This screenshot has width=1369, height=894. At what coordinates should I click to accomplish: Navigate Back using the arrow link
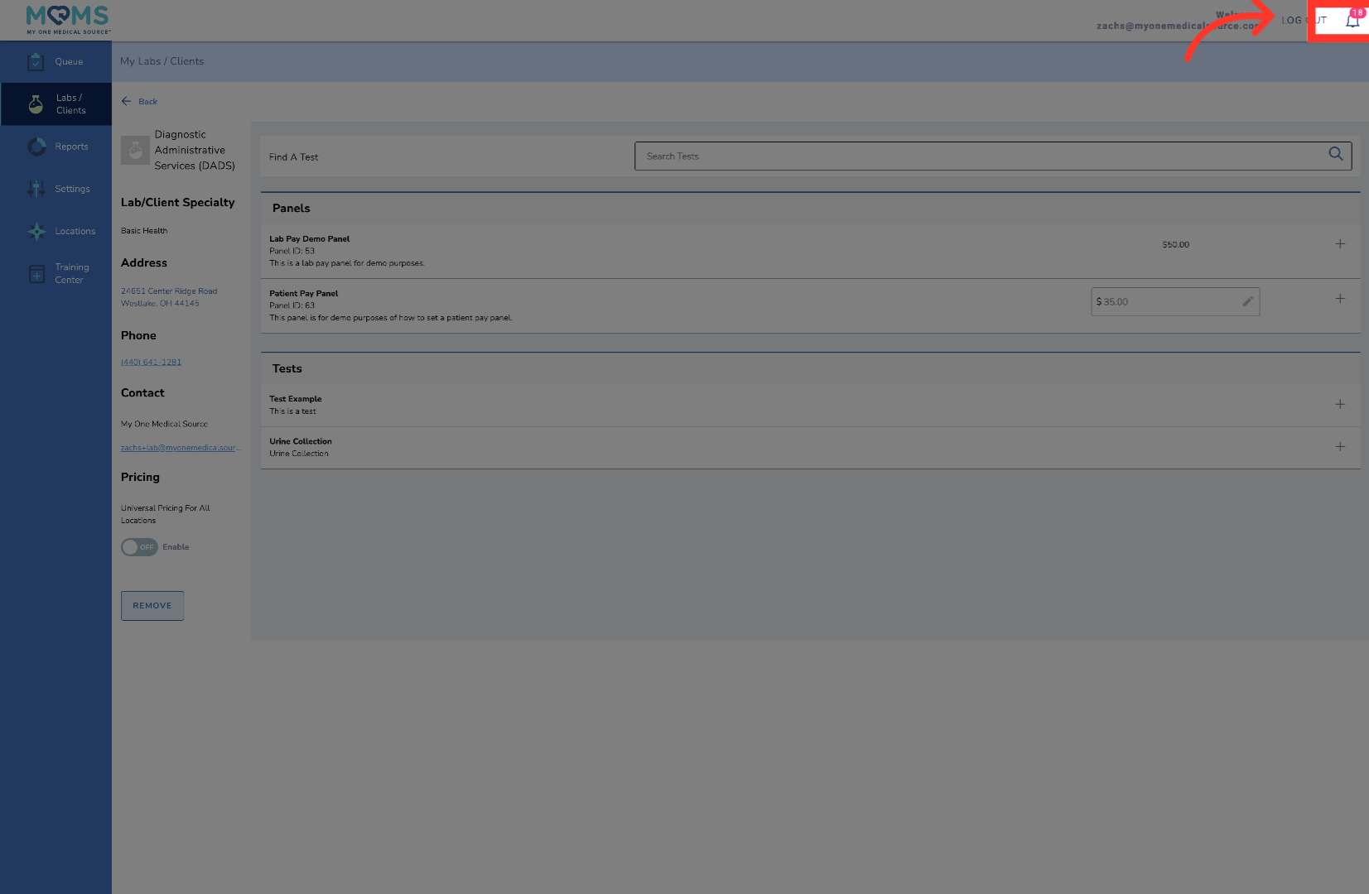(x=139, y=101)
